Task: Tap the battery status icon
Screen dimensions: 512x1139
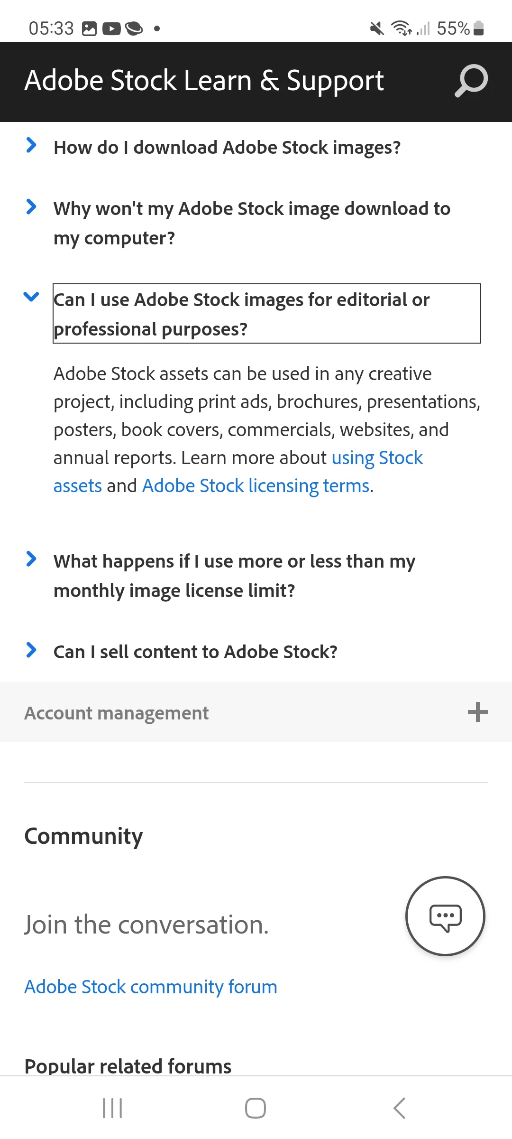Action: point(479,28)
